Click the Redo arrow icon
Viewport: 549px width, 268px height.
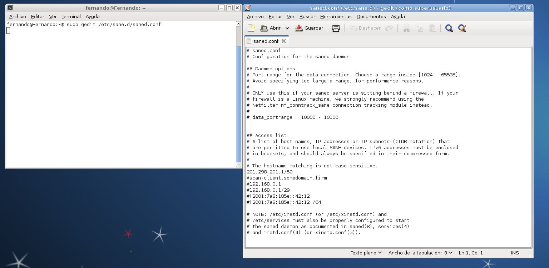389,28
